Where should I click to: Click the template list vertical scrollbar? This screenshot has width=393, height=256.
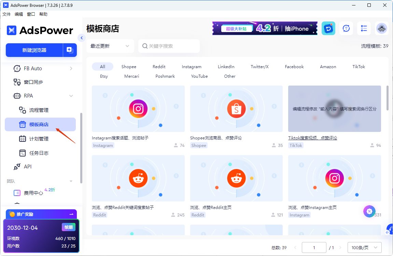(388, 98)
